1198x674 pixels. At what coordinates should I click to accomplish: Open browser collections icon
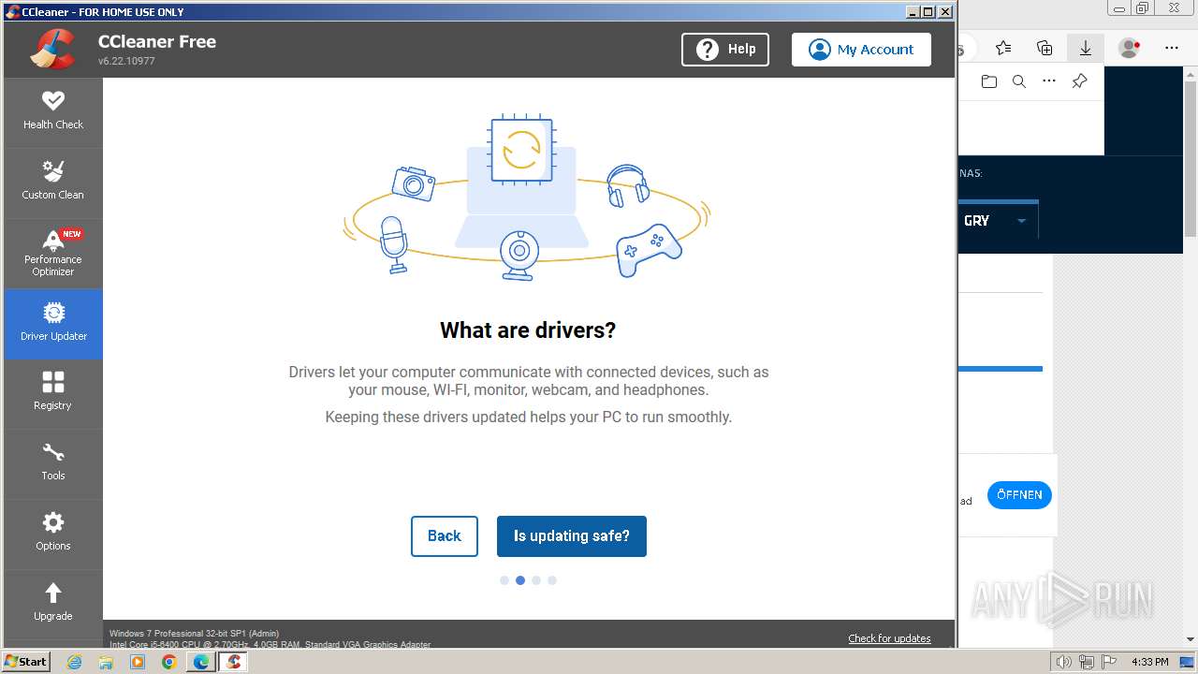(1045, 48)
